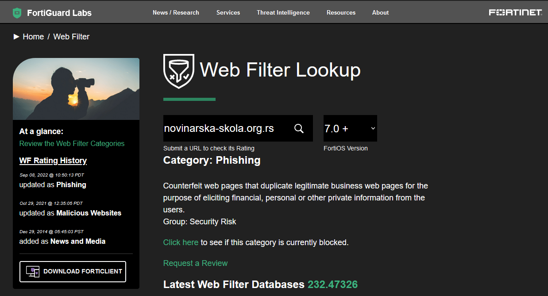Click the 'Latest Web Filter Databases' heading
This screenshot has height=296, width=548.
click(x=234, y=284)
